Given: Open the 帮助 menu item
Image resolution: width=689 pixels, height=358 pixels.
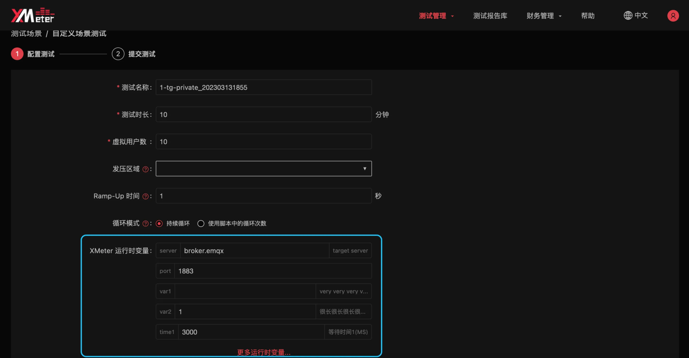Looking at the screenshot, I should click(587, 15).
